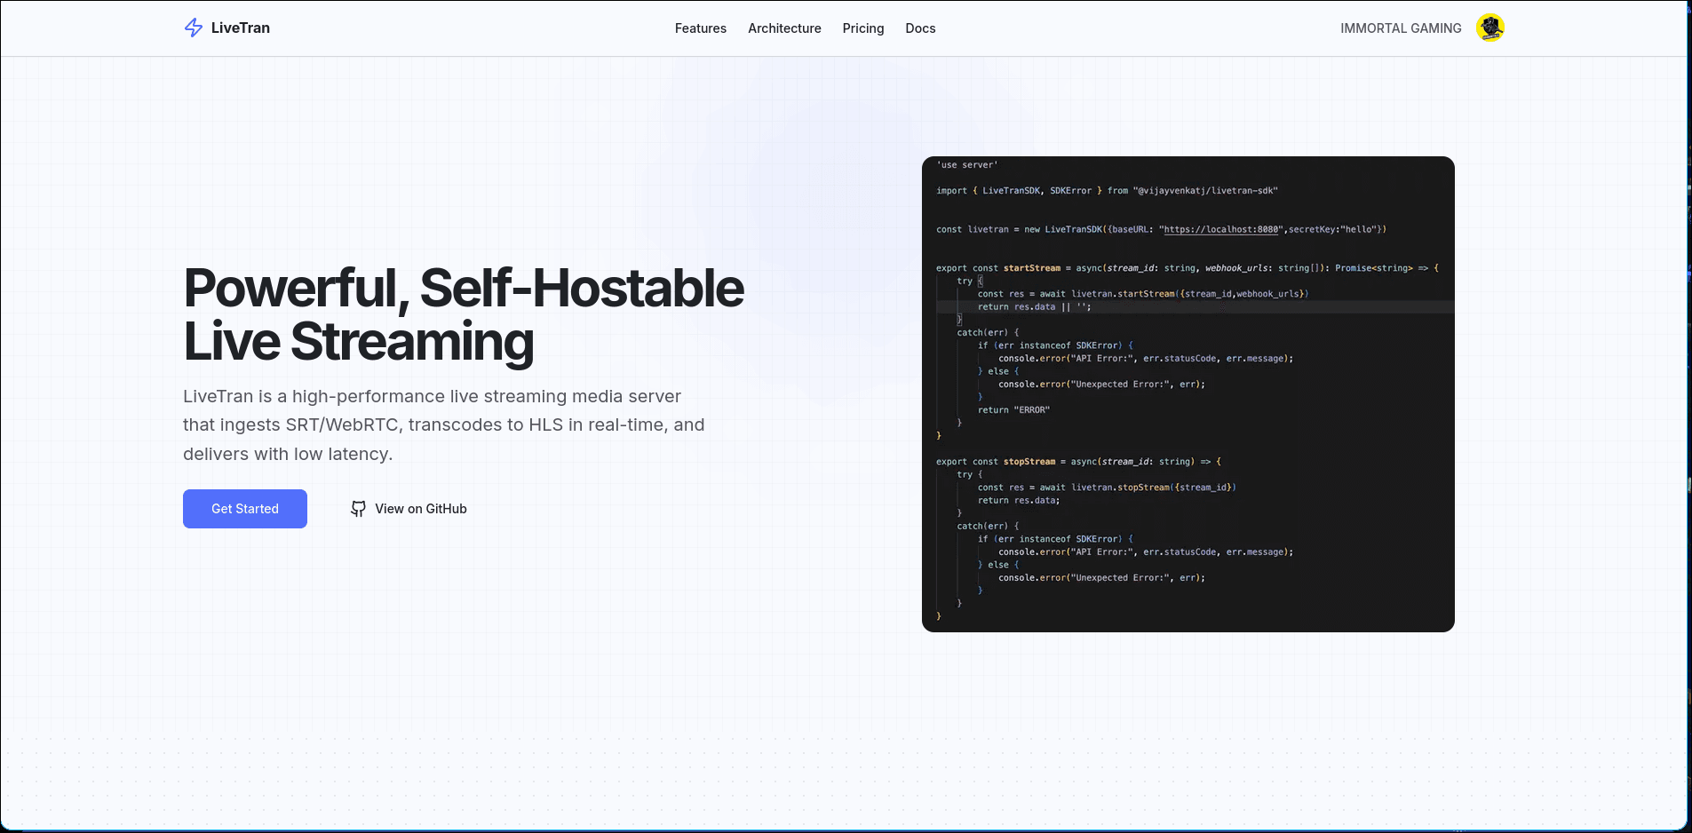Click the startStream function name in code
Viewport: 1692px width, 833px height.
1031,268
